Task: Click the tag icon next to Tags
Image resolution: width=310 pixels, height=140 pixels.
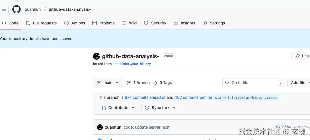Action: click(x=155, y=83)
